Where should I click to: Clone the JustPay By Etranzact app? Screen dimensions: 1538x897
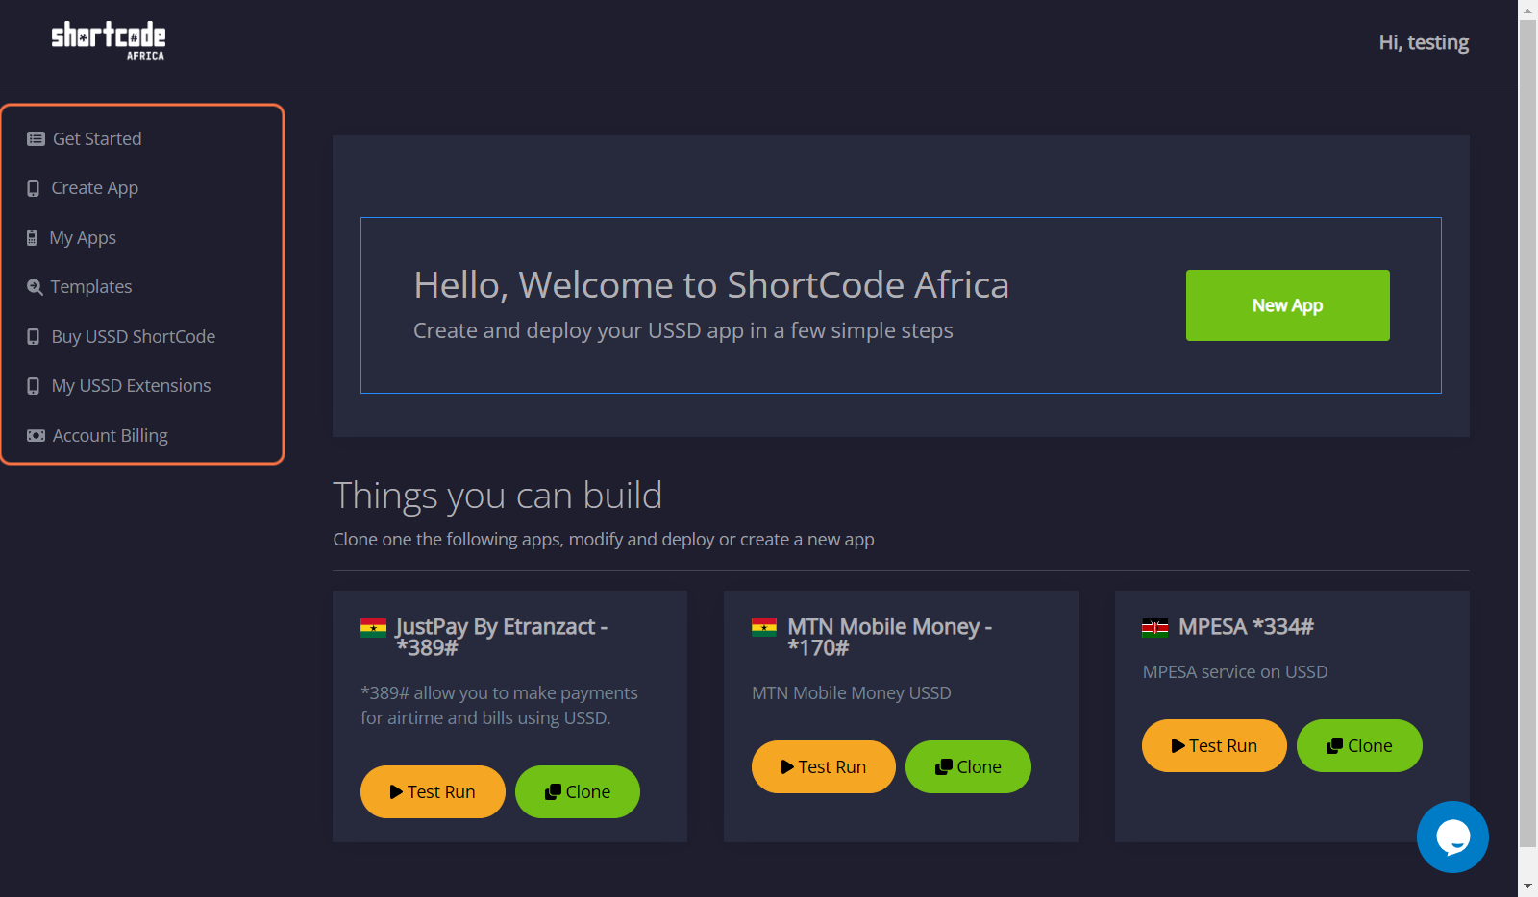[578, 792]
